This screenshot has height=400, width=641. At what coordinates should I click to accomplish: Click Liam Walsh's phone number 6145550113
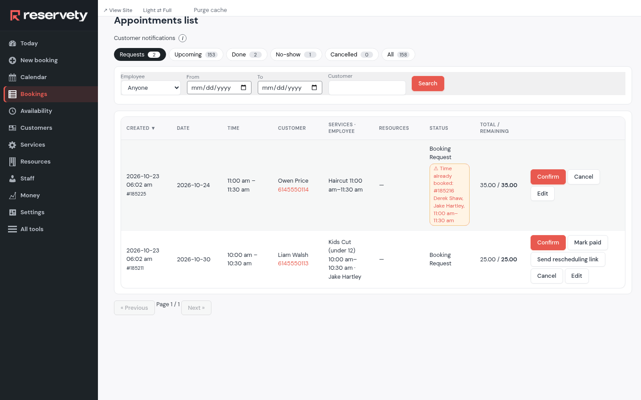pos(293,263)
